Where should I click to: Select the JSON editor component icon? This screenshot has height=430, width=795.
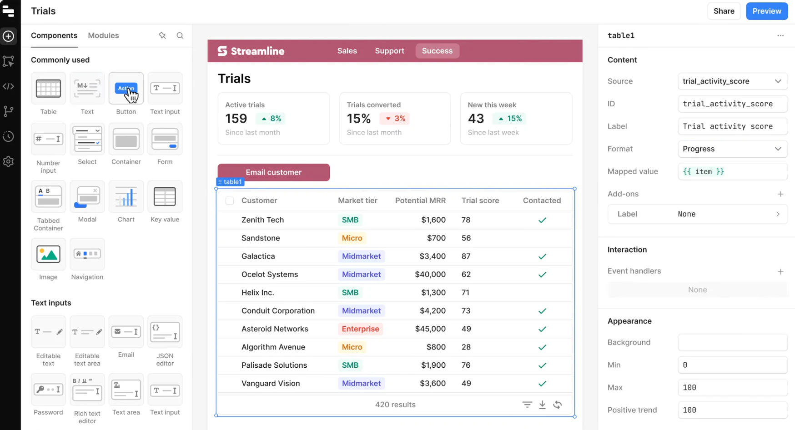(165, 332)
